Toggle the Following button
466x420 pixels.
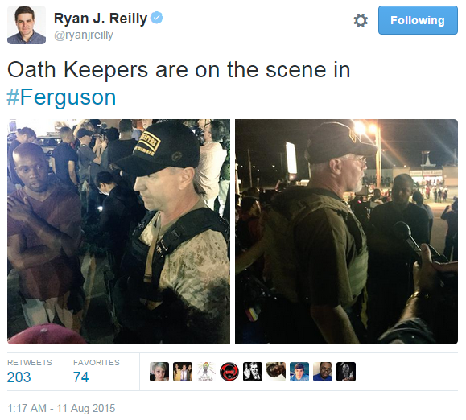[418, 20]
